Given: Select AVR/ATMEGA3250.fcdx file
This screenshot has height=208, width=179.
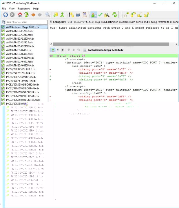Looking at the screenshot, I should tap(24, 35).
